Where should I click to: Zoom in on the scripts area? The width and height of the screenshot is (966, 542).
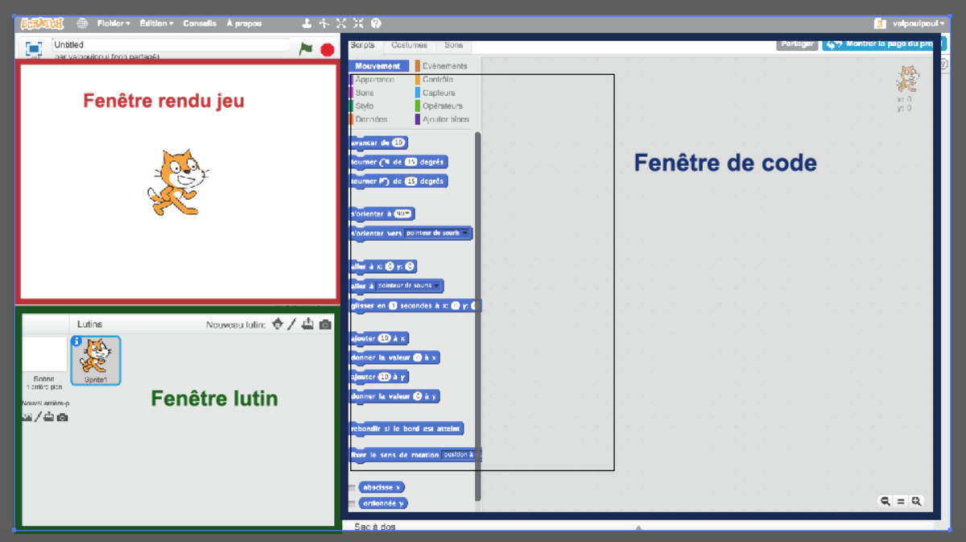pos(916,501)
